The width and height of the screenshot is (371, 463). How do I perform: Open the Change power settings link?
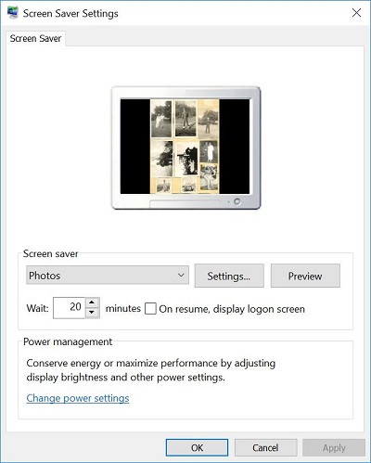coord(78,398)
